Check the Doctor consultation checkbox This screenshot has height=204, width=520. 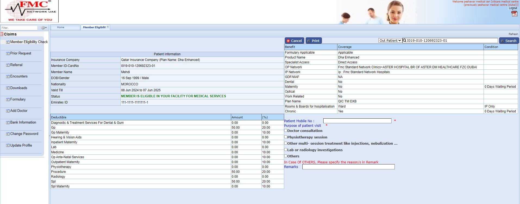click(286, 131)
